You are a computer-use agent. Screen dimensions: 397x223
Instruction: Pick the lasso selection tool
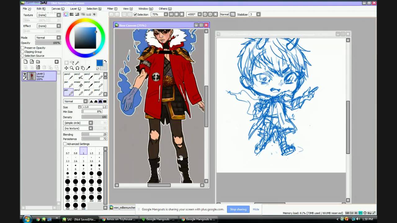72,63
